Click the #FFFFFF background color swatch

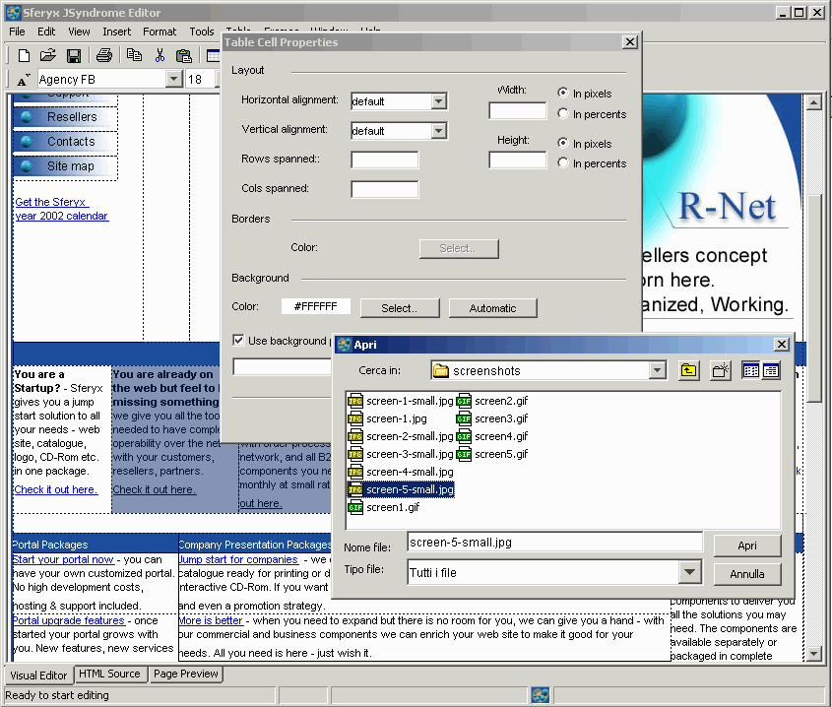(x=315, y=307)
